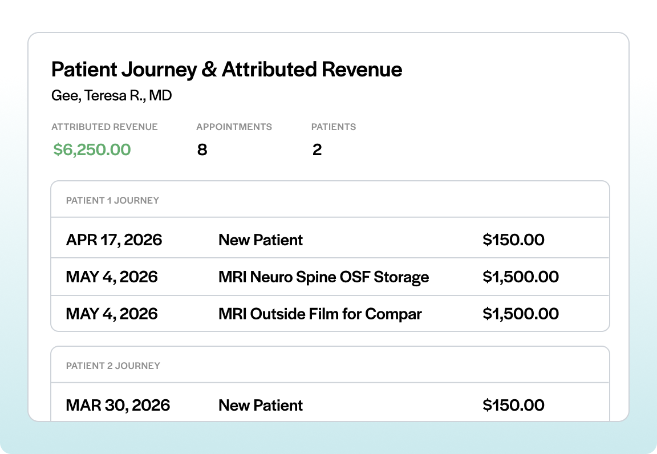The image size is (657, 454).
Task: Select the MRI Neuro Spine OSF Storage entry
Action: 323,277
